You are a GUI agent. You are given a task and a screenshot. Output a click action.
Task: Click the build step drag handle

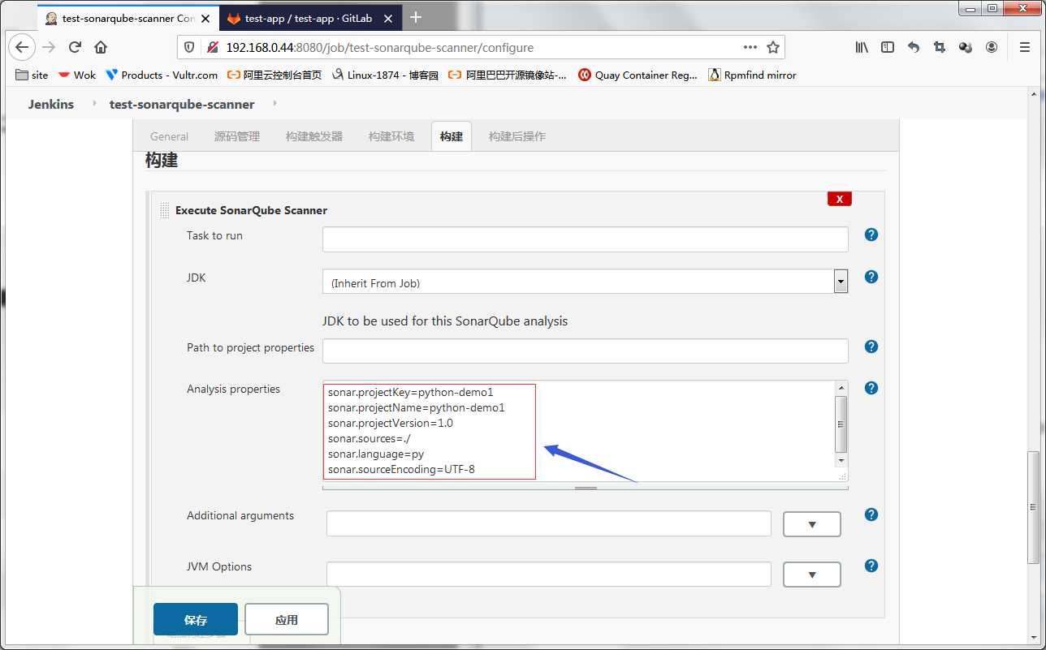tap(165, 210)
